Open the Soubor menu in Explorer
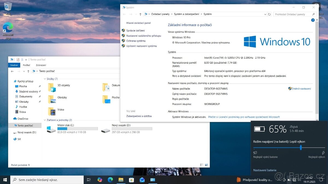 tap(14, 65)
